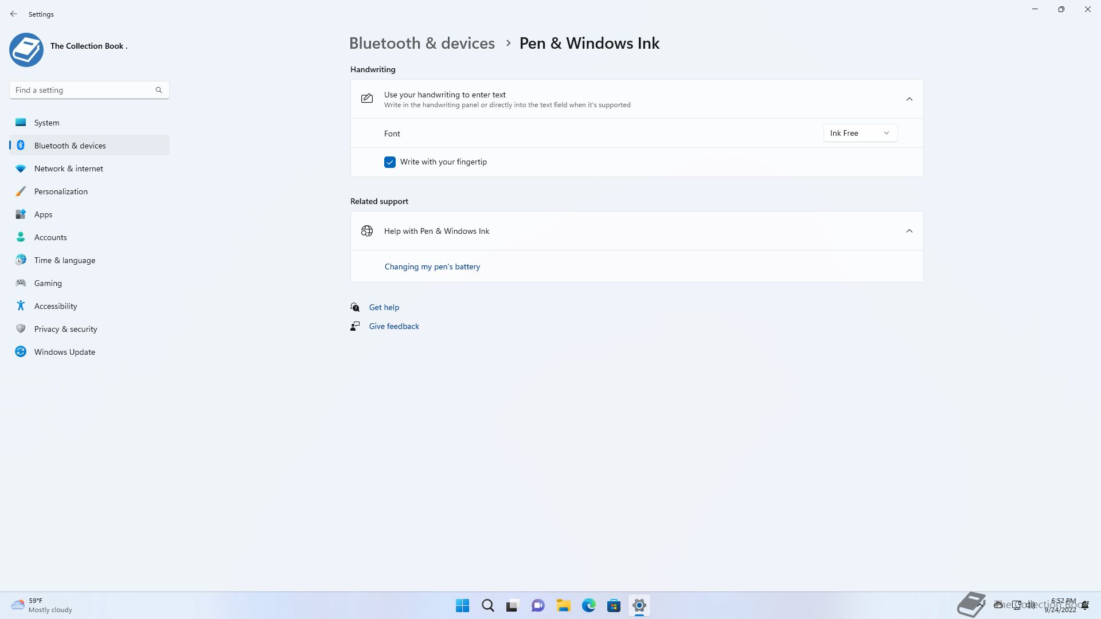Click the volume speaker tray icon

click(x=1031, y=605)
